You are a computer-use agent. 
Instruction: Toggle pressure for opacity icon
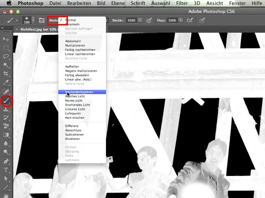point(149,20)
